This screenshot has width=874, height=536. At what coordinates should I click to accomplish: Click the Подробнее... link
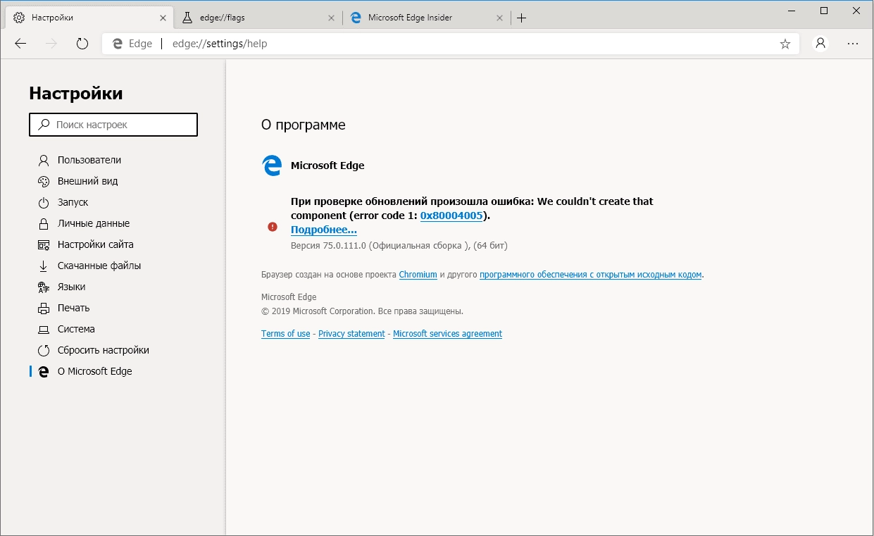click(x=324, y=230)
